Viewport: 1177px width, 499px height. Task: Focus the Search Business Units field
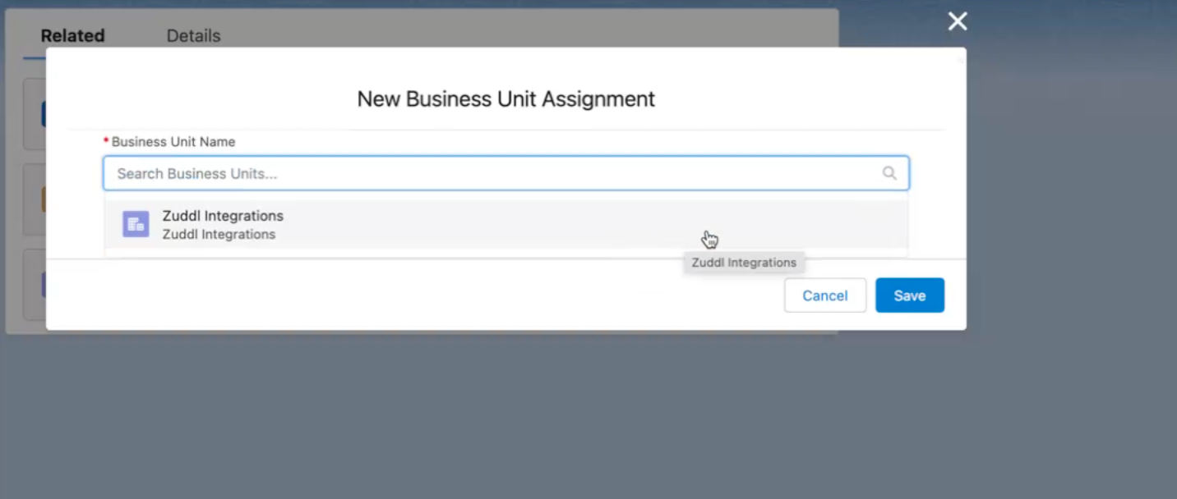(x=493, y=173)
